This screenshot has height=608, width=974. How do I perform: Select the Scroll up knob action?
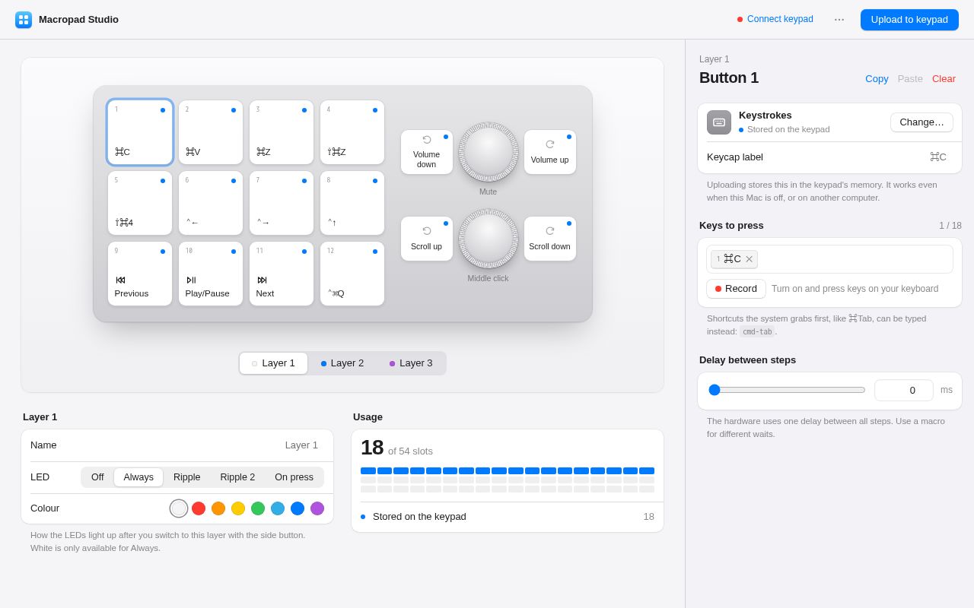(x=427, y=239)
